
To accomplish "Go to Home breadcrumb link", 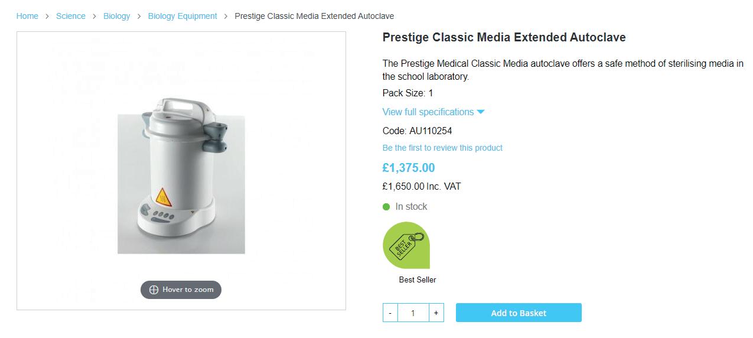I will (27, 16).
